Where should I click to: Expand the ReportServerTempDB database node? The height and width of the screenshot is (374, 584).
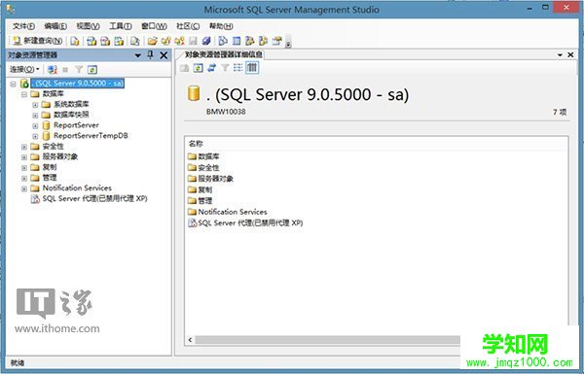tap(35, 136)
